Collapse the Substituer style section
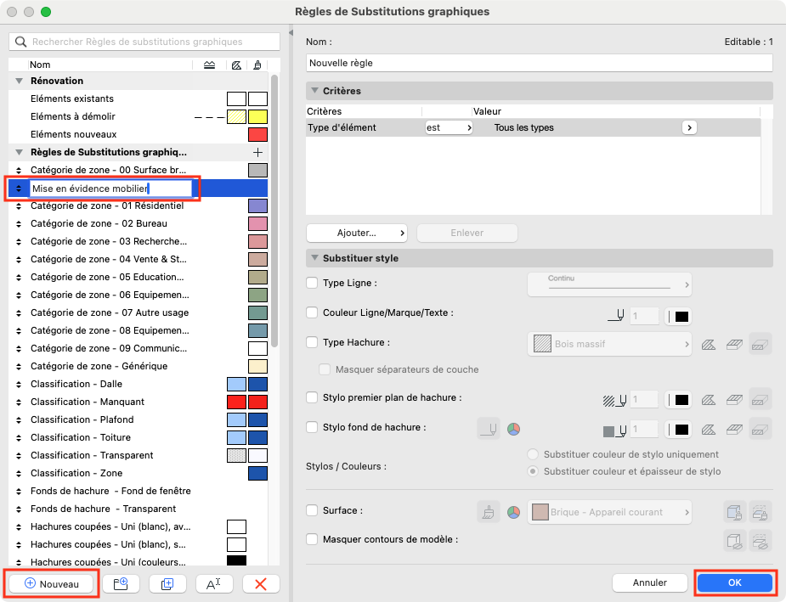This screenshot has width=786, height=602. (x=314, y=258)
